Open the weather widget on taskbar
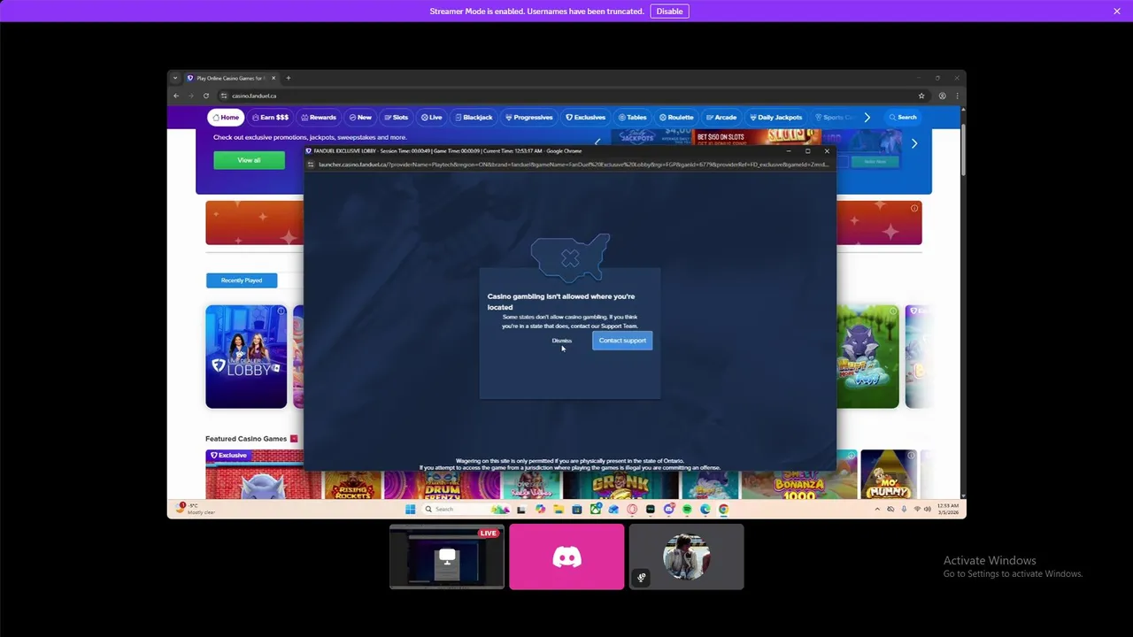The image size is (1133, 637). pos(197,508)
